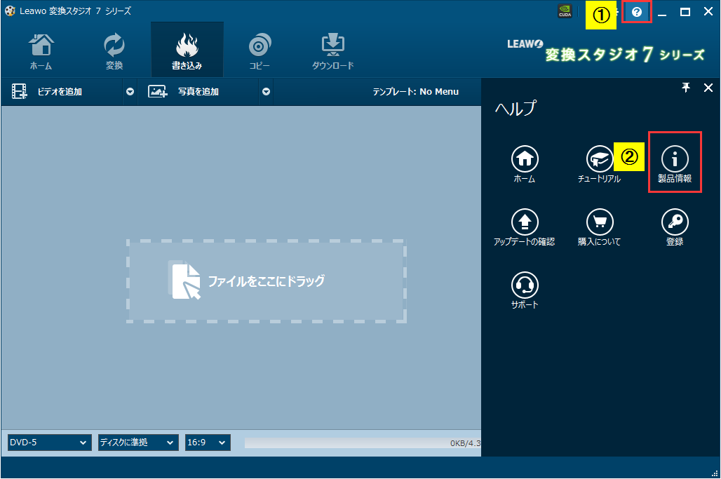Click the add photo (写真を追加) button
Viewport: 721px width, 479px height.
(x=196, y=92)
